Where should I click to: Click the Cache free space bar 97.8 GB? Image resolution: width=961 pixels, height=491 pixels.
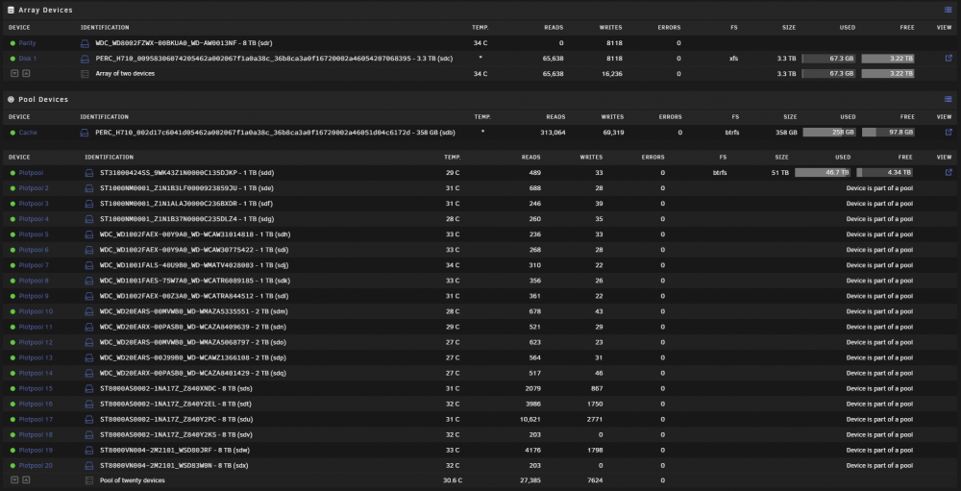point(888,133)
